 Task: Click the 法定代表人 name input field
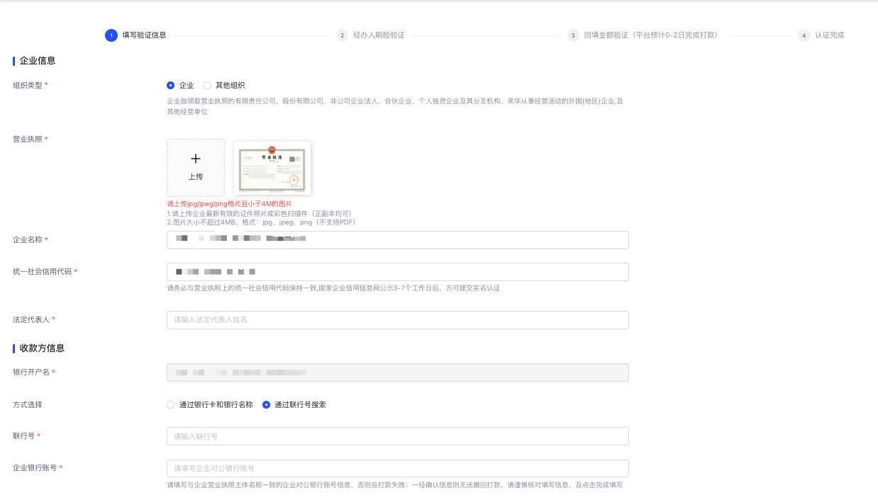click(397, 320)
